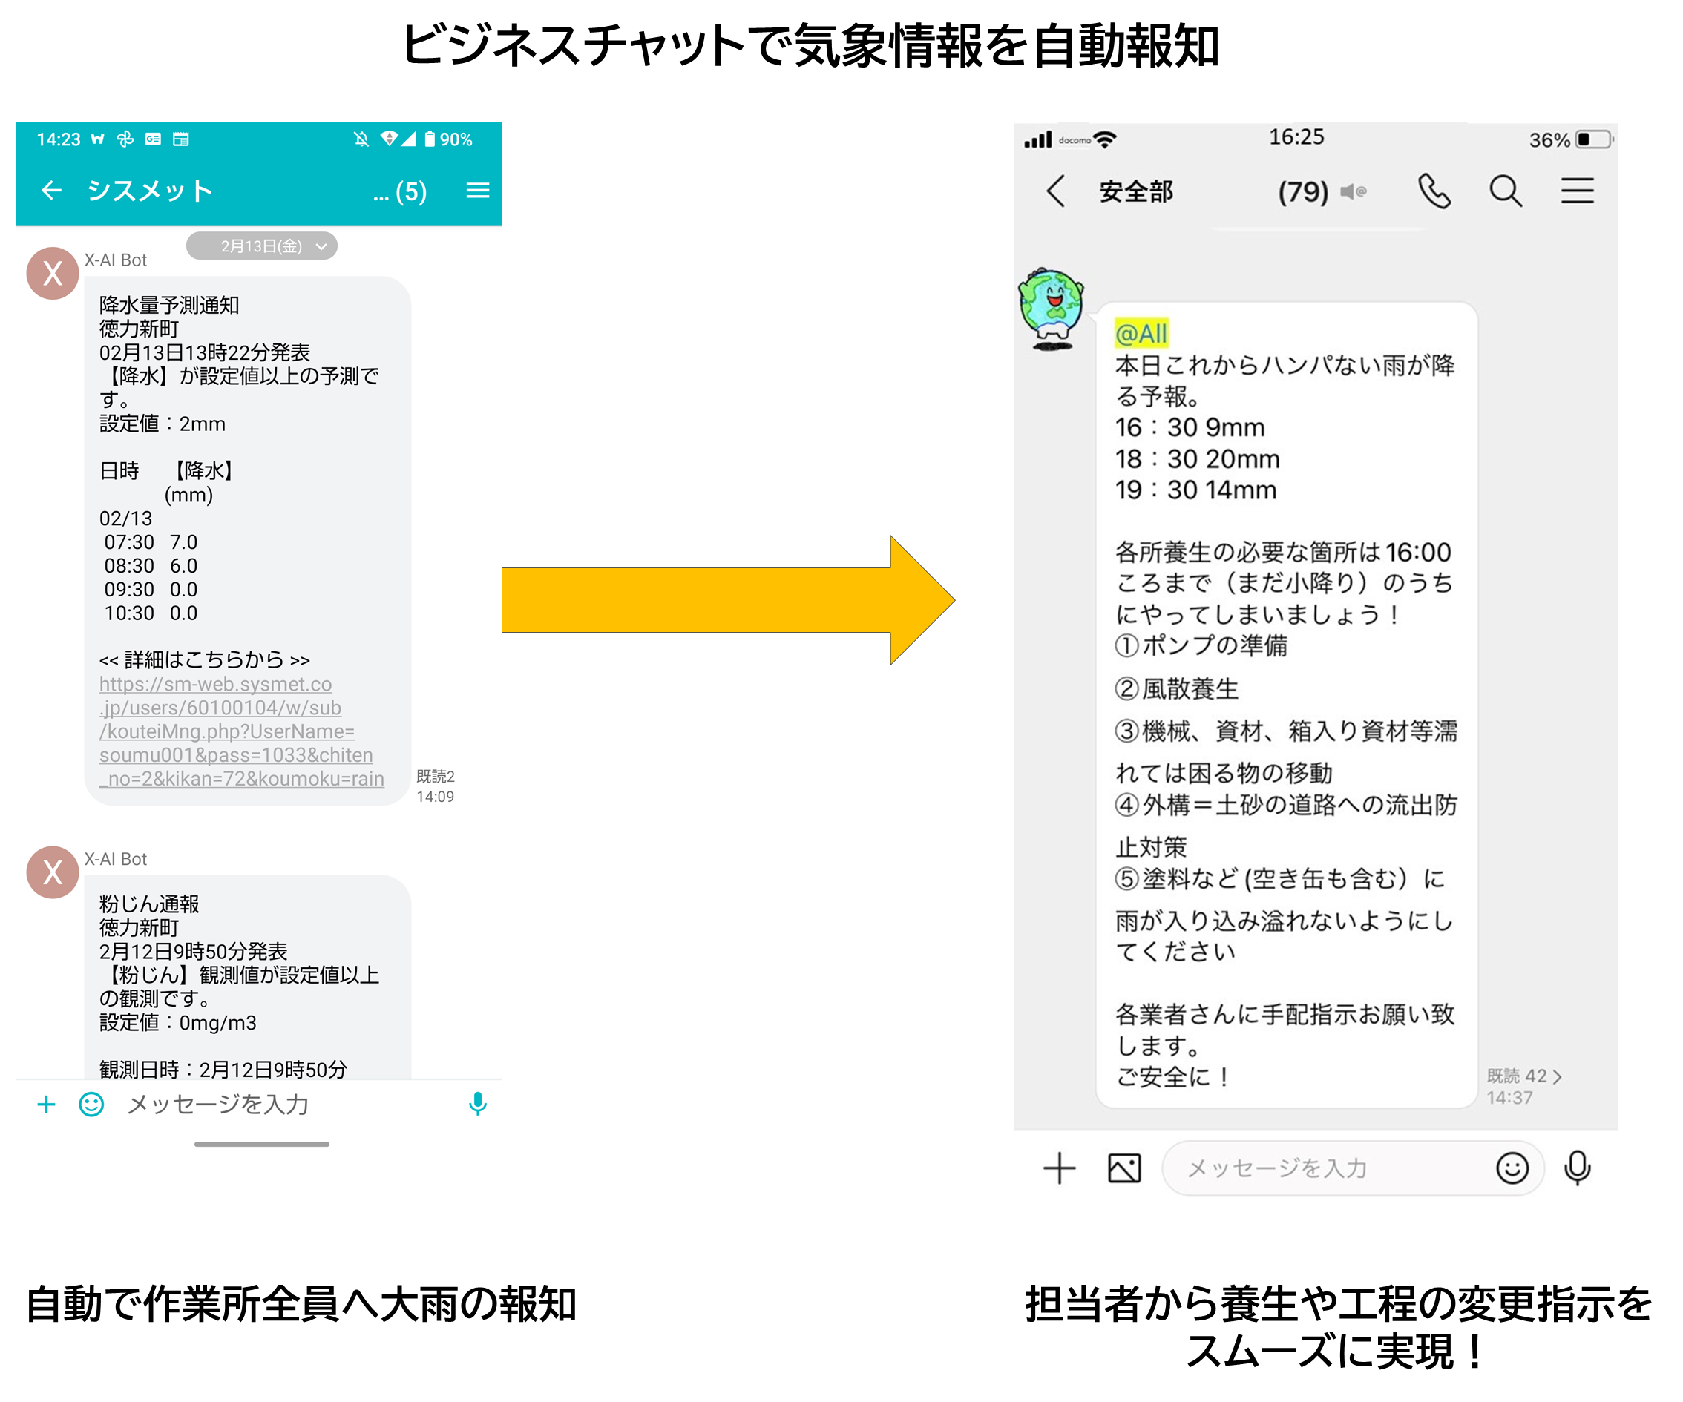Image resolution: width=1683 pixels, height=1402 pixels.
Task: Start a phone call in 安全部 chat
Action: pyautogui.click(x=1434, y=191)
